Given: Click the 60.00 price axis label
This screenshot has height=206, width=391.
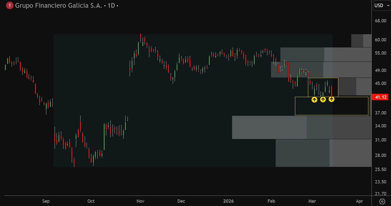Looking at the screenshot, I should (x=381, y=40).
